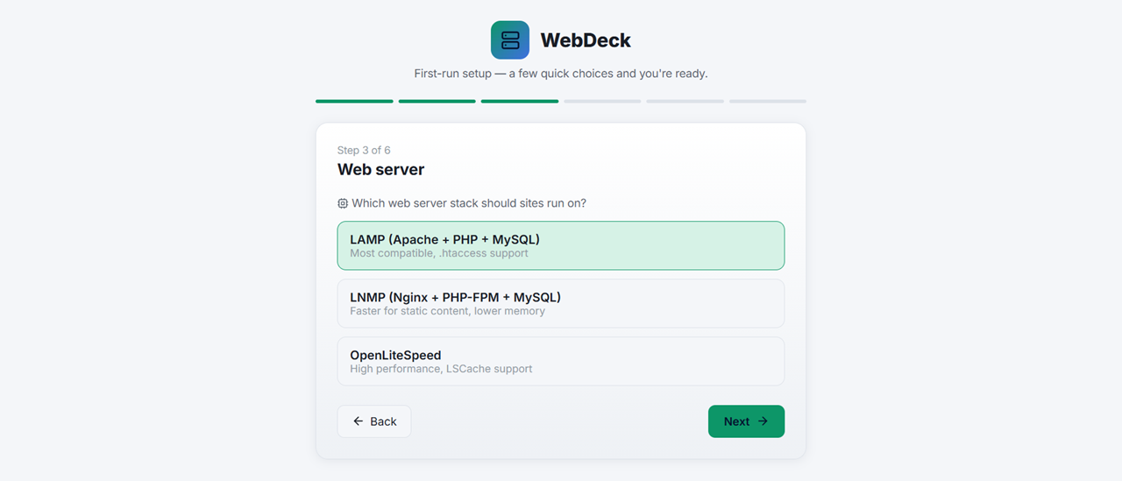1122x481 pixels.
Task: Click the third progress step segment
Action: coord(520,102)
